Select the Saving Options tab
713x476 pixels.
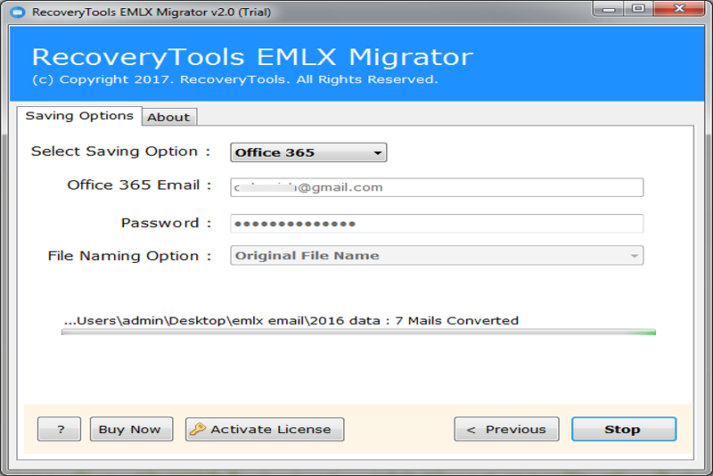[79, 116]
